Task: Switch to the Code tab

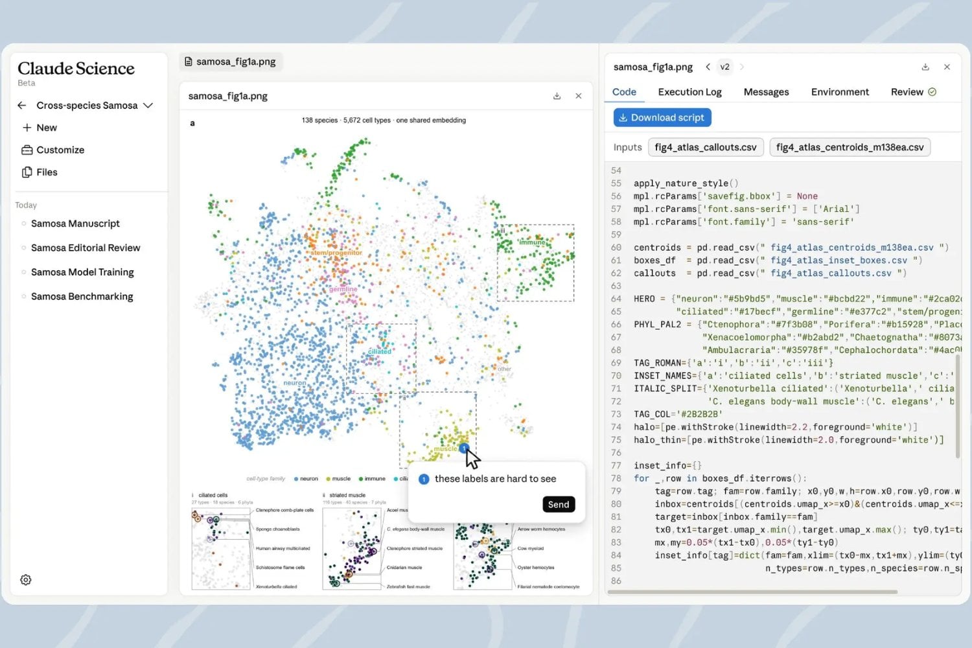Action: click(624, 92)
